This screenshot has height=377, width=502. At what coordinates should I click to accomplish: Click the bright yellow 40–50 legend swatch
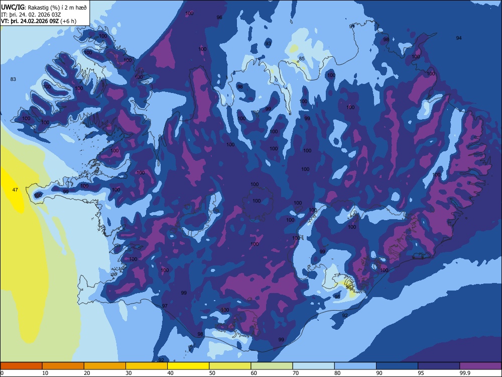[x=188, y=366]
